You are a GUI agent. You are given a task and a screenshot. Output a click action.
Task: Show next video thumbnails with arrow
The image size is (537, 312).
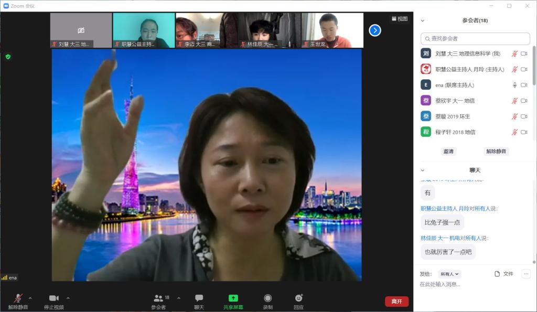point(374,30)
